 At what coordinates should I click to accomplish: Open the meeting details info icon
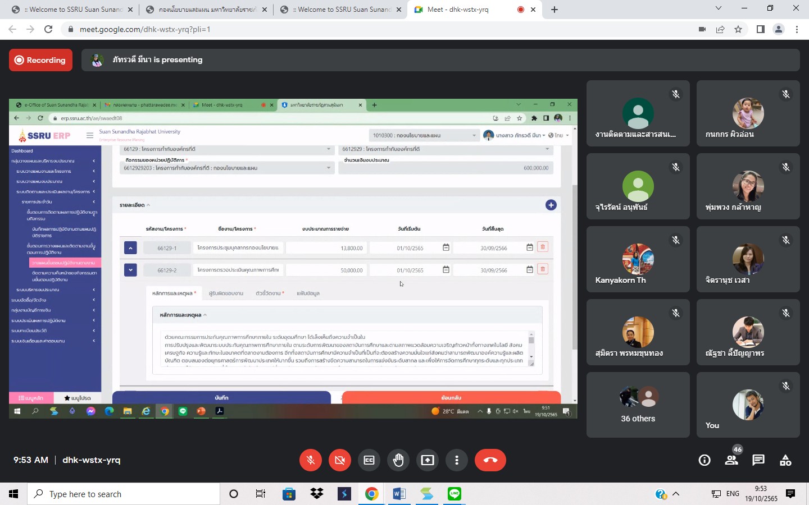coord(704,460)
